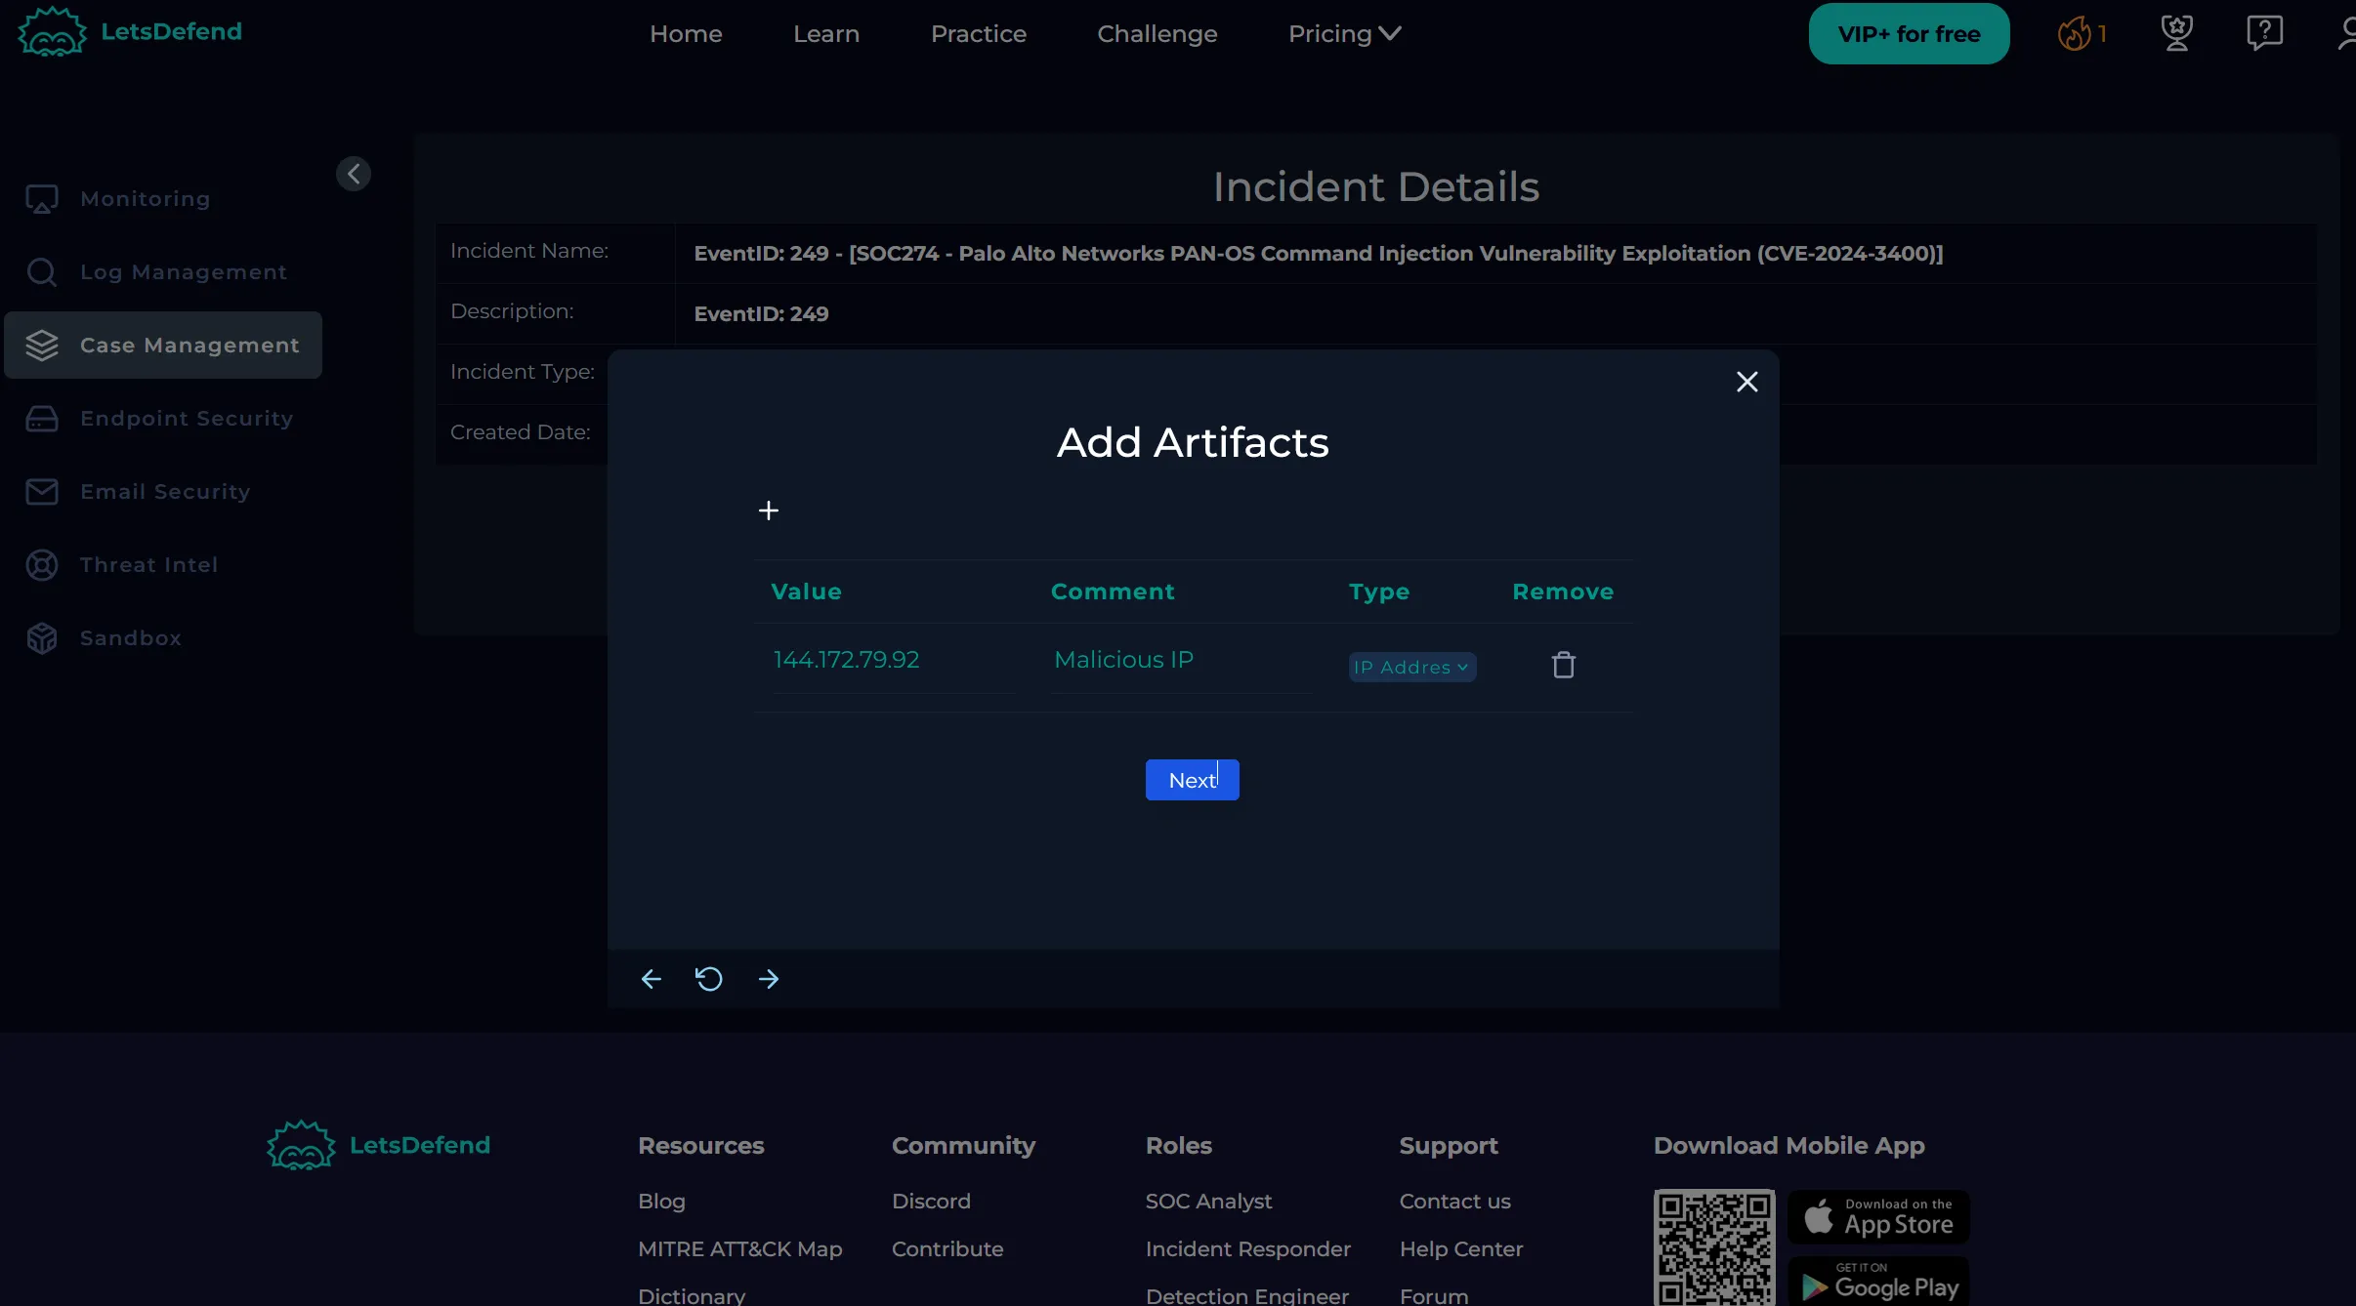Edit the Malicious IP comment field
The height and width of the screenshot is (1306, 2356).
pyautogui.click(x=1178, y=661)
